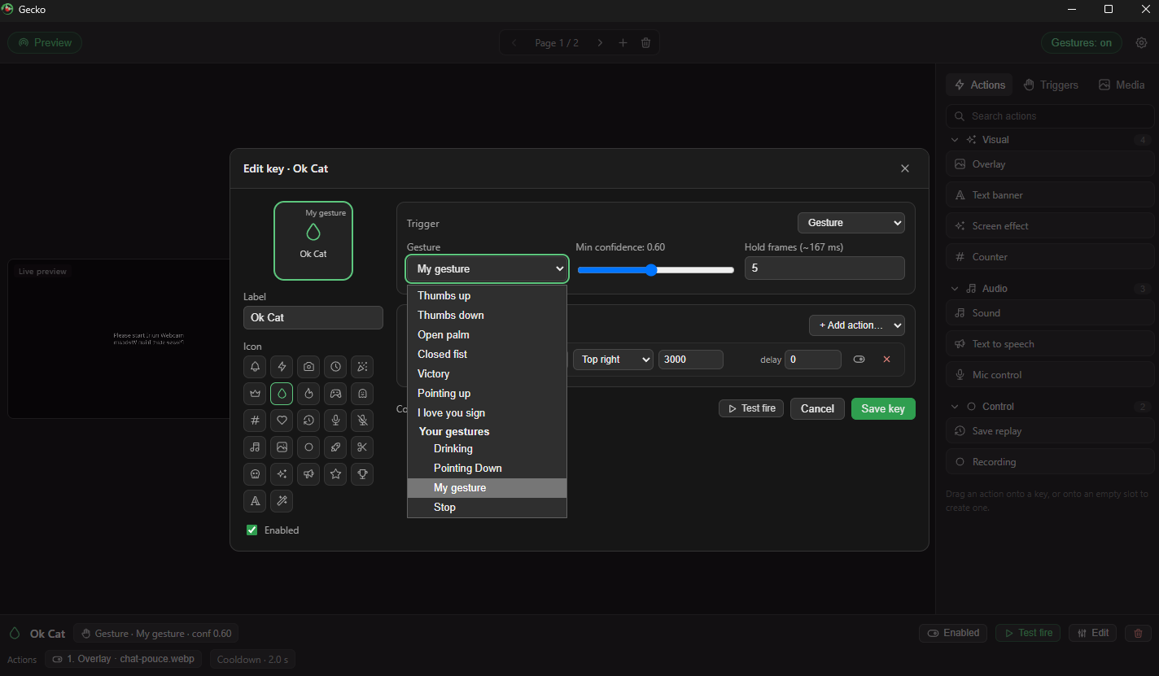Choose the sparkles icon in the icon grid
1159x676 pixels.
coord(282,474)
